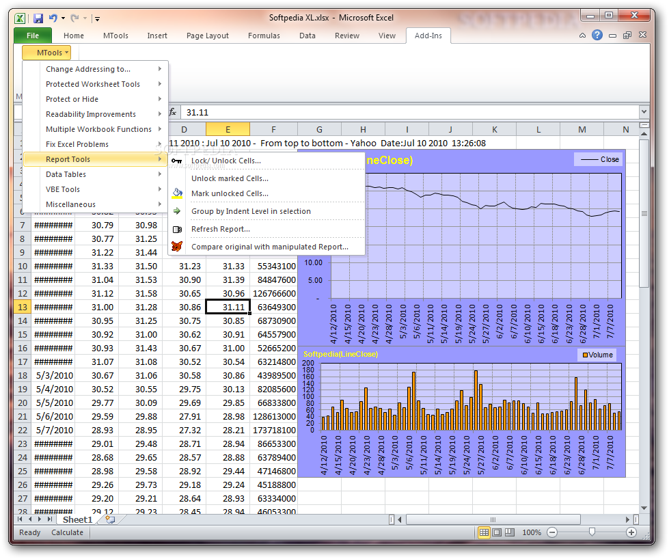This screenshot has height=559, width=669.
Task: Open the Undo history dropdown arrow
Action: pos(63,18)
